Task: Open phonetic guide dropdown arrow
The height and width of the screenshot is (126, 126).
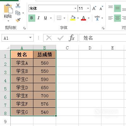Action: point(102,18)
